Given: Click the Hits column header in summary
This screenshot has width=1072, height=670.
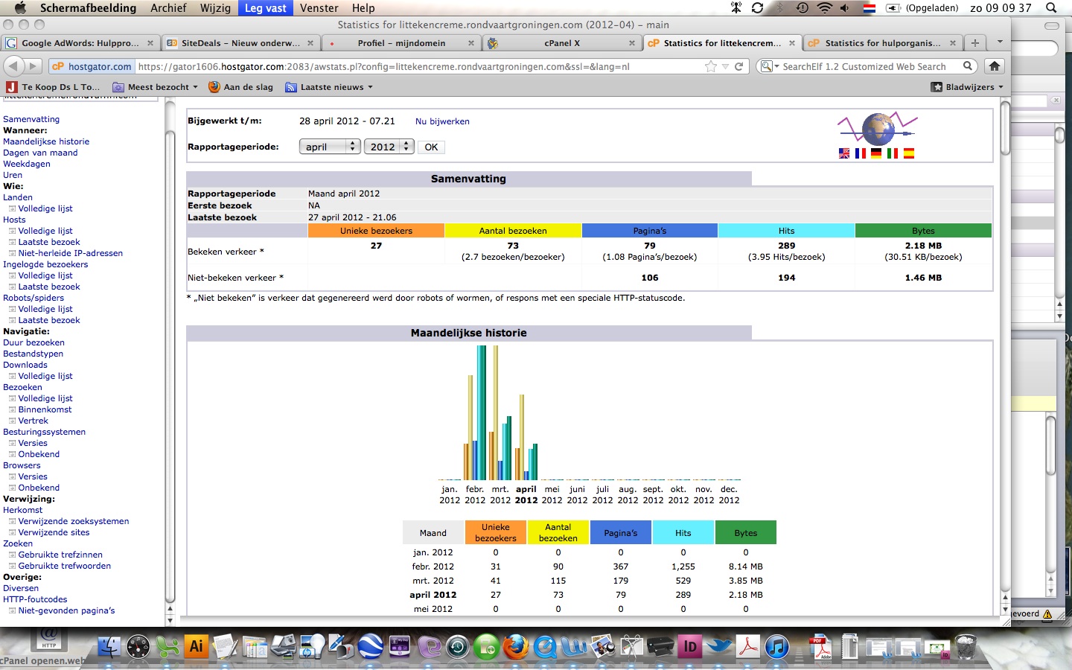Looking at the screenshot, I should (787, 231).
